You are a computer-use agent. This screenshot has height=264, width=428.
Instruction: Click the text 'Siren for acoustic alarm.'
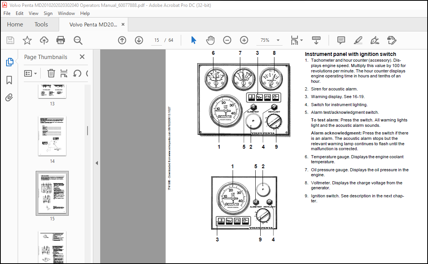(x=334, y=89)
